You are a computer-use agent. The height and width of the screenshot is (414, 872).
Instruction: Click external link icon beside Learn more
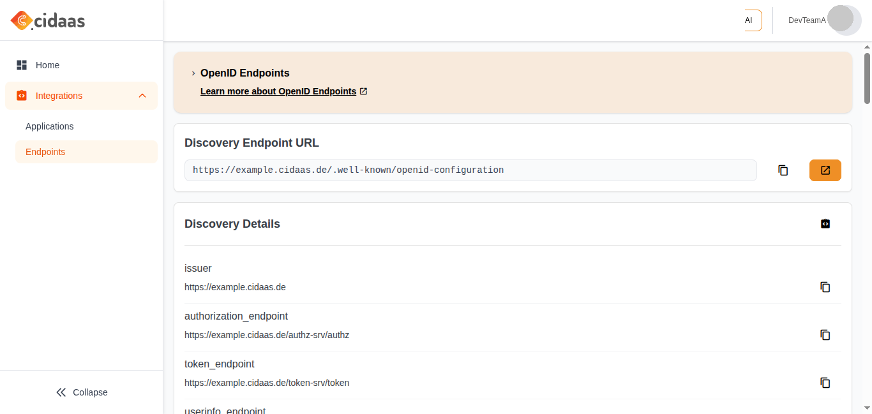click(x=363, y=91)
